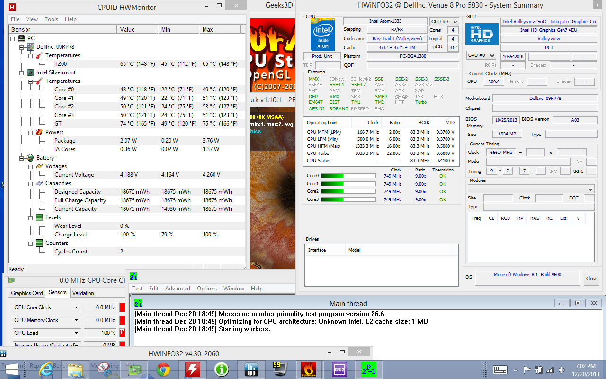Click the HWMonitor title bar H icon

(x=12, y=7)
